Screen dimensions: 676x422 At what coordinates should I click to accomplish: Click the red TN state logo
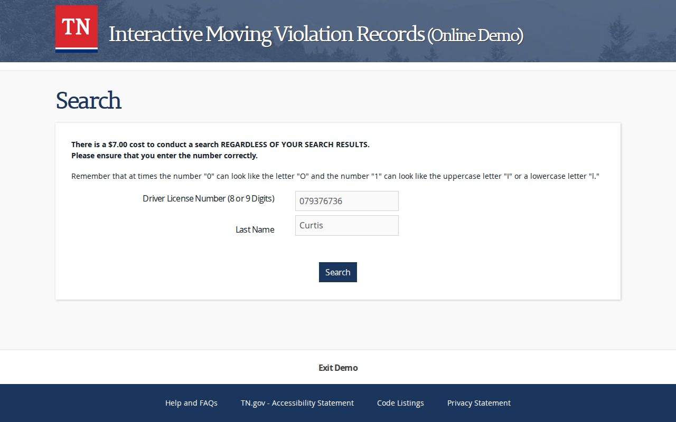coord(77,29)
